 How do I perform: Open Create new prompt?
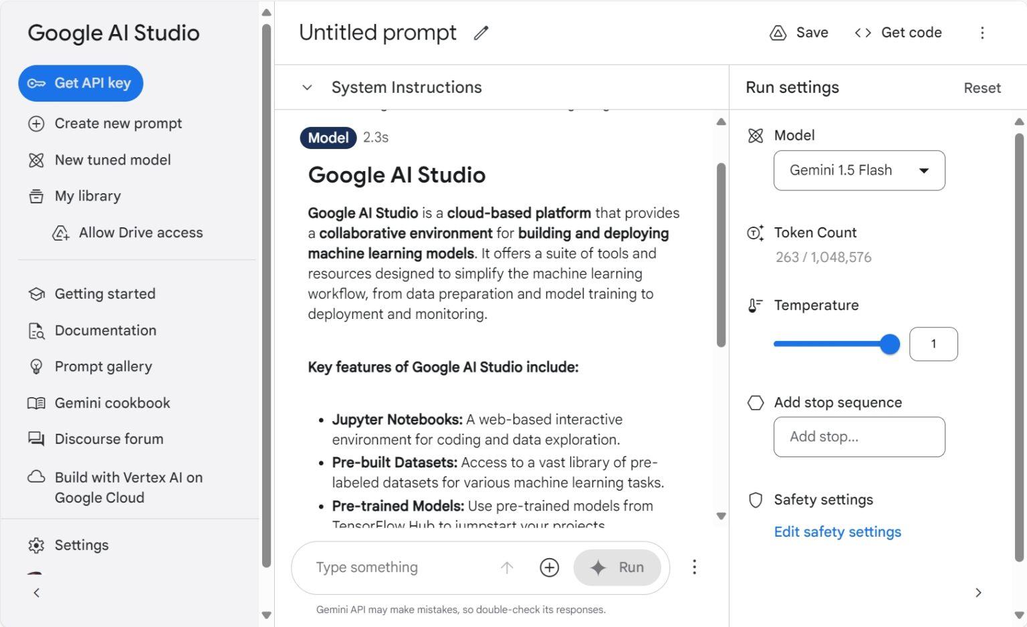pos(118,124)
